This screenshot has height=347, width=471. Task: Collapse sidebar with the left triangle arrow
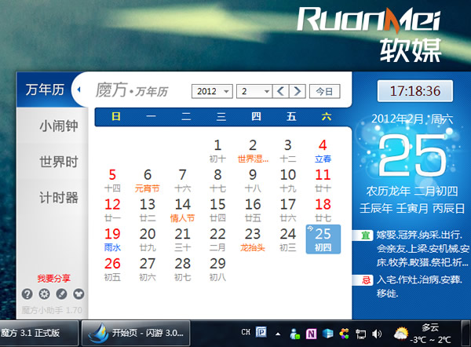[79, 89]
